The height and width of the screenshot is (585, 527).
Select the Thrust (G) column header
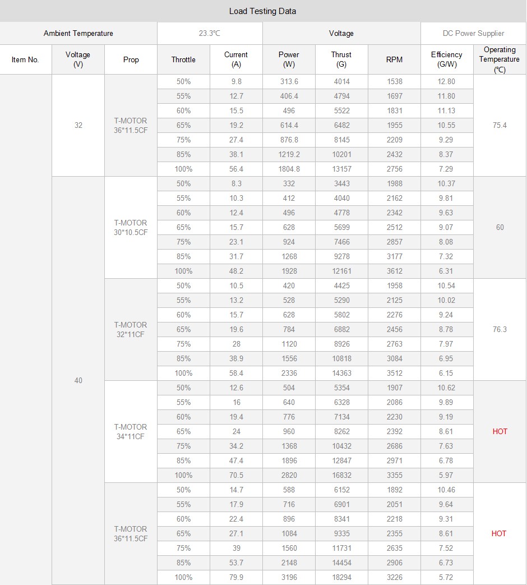point(341,59)
